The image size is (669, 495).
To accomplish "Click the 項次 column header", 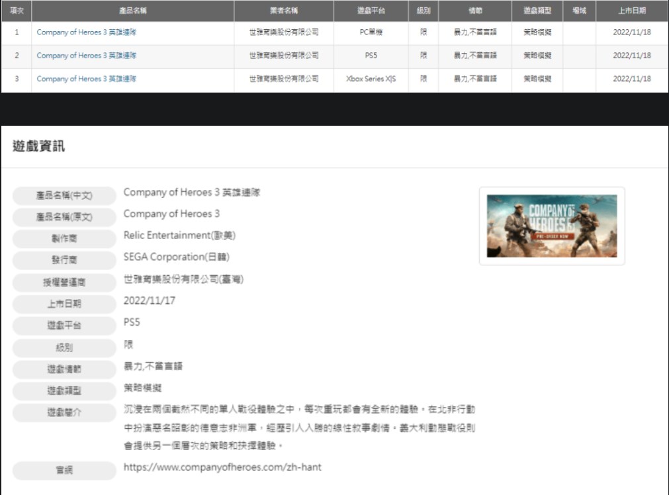I will coord(16,11).
